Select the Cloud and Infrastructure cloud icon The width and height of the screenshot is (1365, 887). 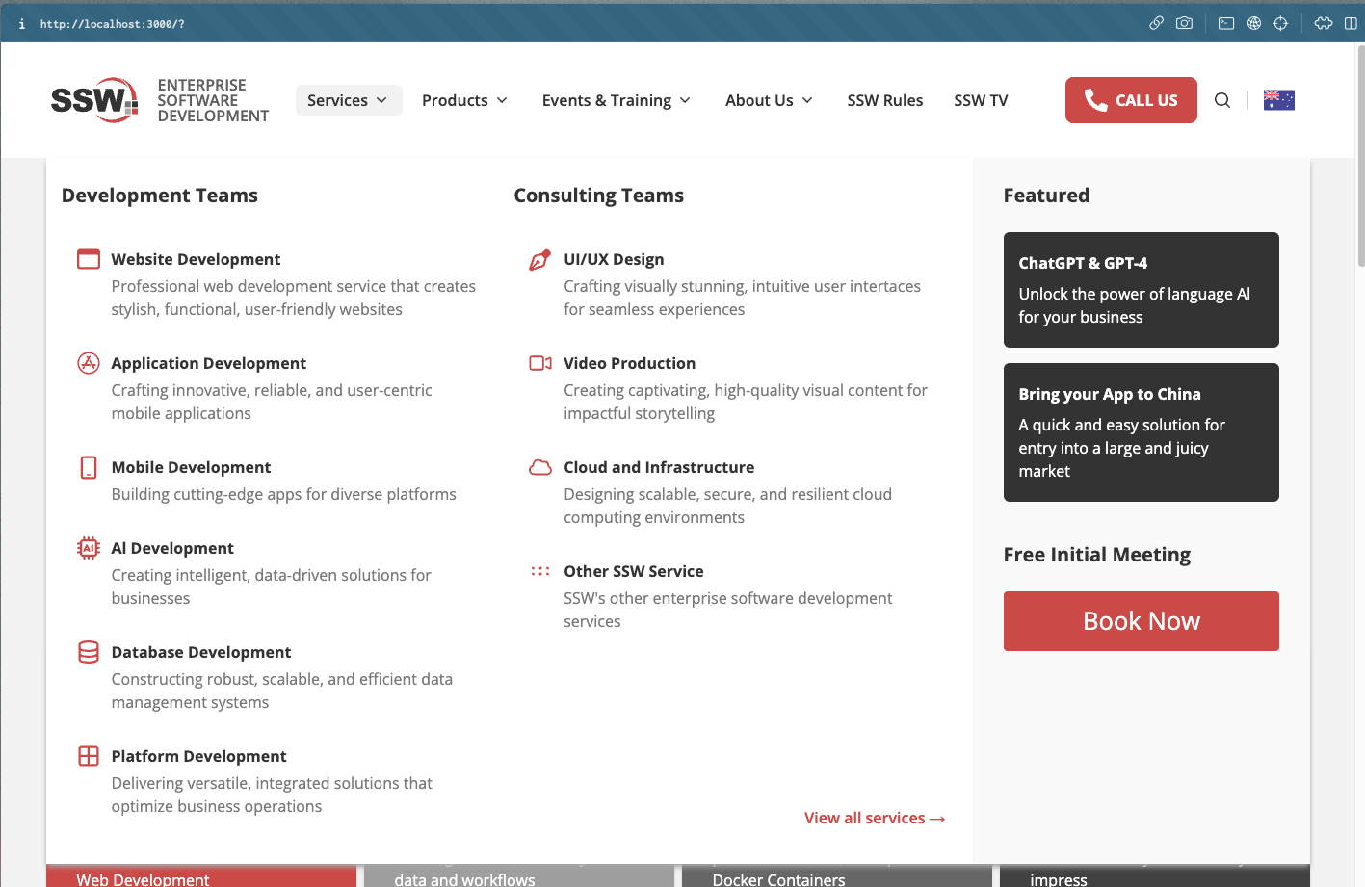pyautogui.click(x=539, y=466)
